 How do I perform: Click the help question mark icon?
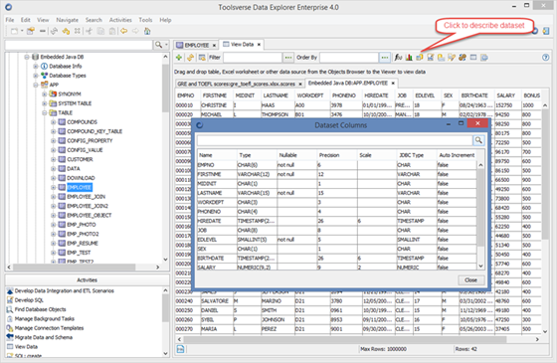point(546,58)
